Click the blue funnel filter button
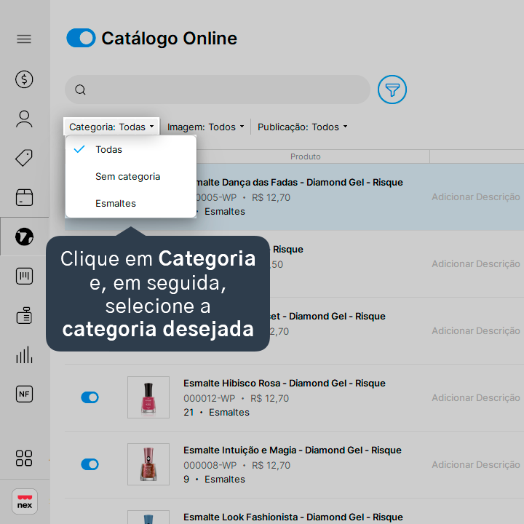Viewport: 524px width, 524px height. pos(392,90)
